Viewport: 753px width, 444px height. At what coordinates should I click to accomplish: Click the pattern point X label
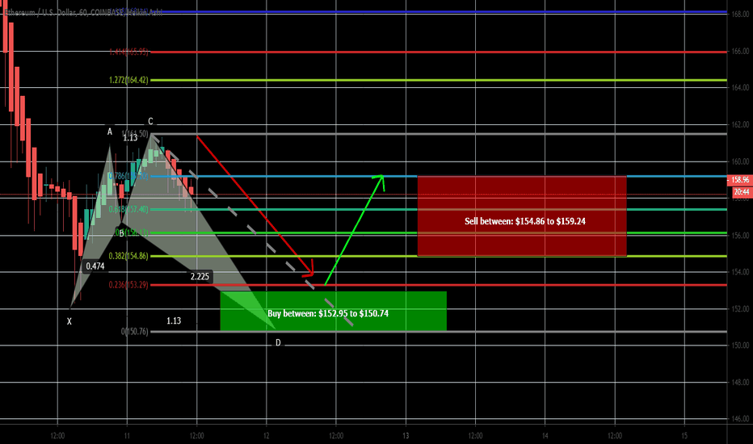click(x=69, y=321)
